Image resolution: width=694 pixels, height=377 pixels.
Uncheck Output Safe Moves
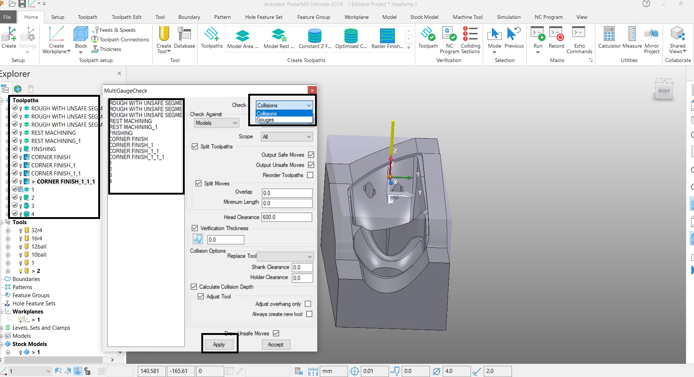pyautogui.click(x=310, y=155)
